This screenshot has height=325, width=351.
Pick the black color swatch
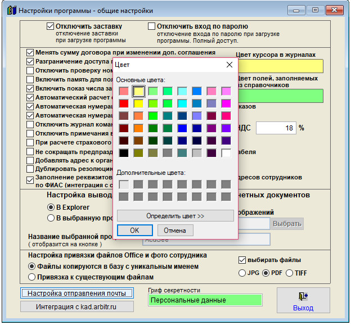[124, 153]
